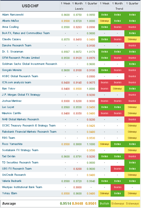Open Rabobank Financial Markets Research Team
The image size is (141, 208).
point(29,132)
